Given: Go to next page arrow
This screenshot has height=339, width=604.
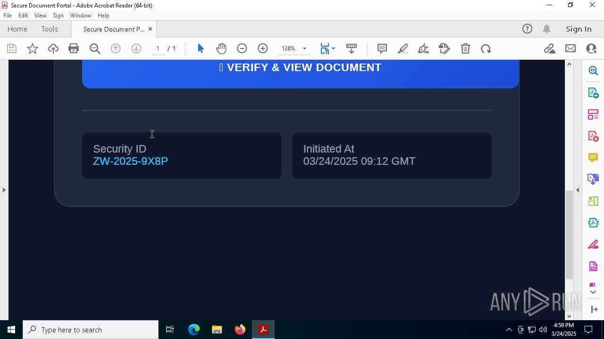Looking at the screenshot, I should [x=136, y=48].
